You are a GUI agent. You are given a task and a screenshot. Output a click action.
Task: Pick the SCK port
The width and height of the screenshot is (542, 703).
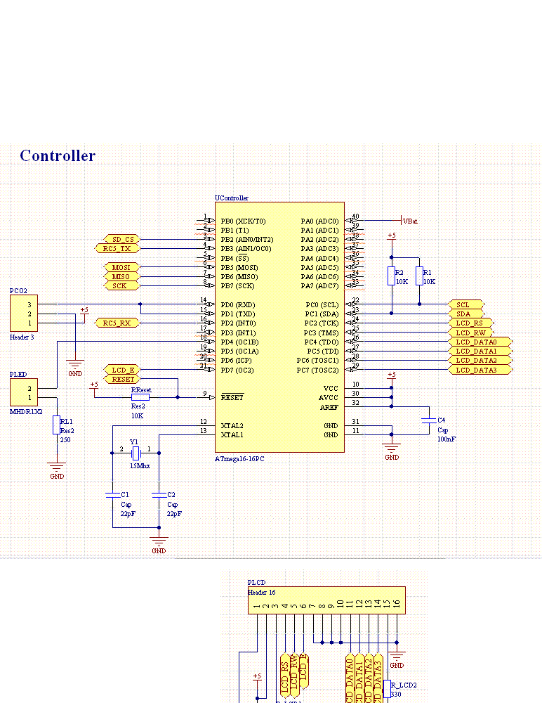click(122, 285)
